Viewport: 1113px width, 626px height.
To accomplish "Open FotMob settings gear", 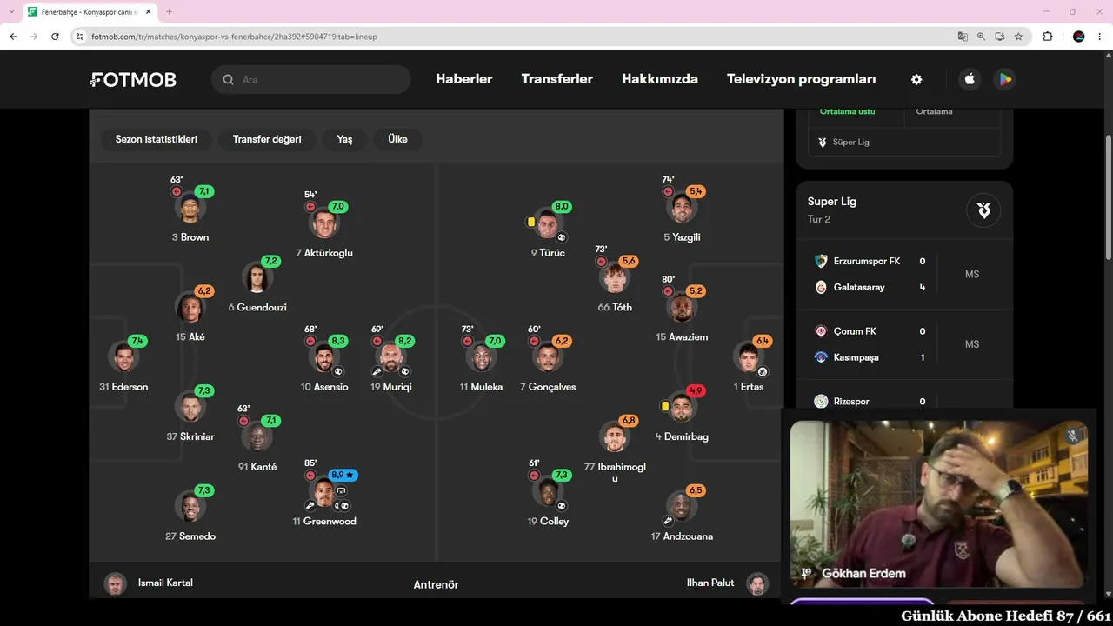I will 916,79.
